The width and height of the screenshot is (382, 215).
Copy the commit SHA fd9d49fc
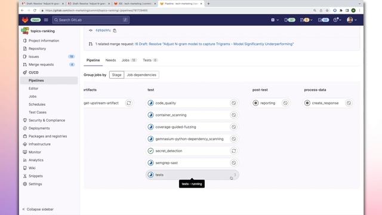click(115, 30)
